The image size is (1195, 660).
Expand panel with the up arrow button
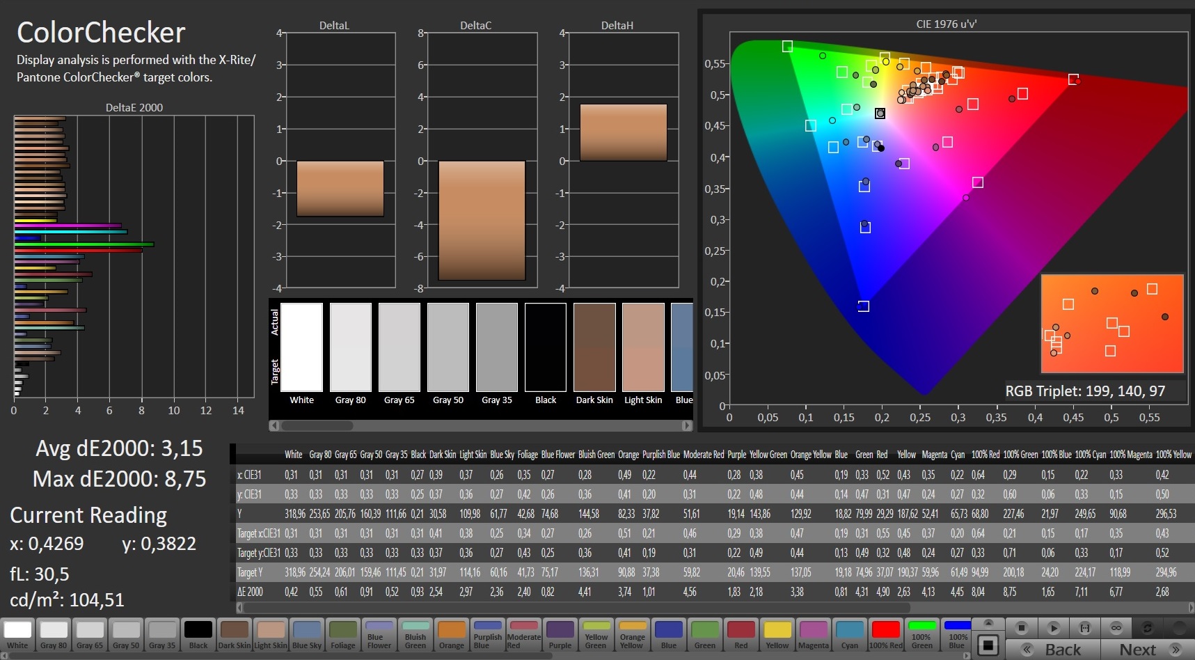tap(988, 623)
